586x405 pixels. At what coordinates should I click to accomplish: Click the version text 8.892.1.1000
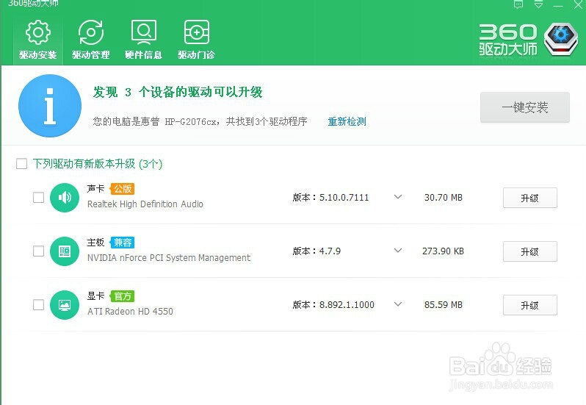[347, 305]
